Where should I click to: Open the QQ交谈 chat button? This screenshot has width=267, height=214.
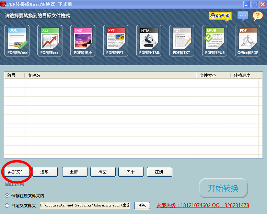[x=220, y=16]
